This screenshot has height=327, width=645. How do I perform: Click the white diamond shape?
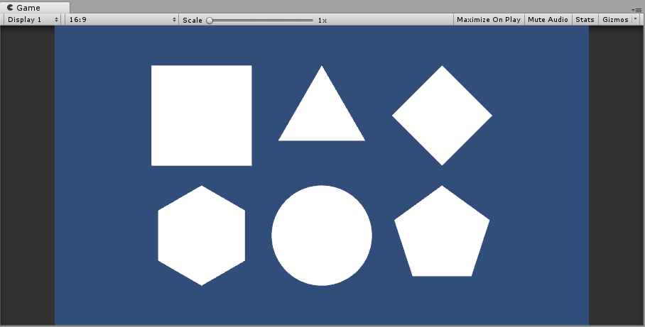coord(443,116)
